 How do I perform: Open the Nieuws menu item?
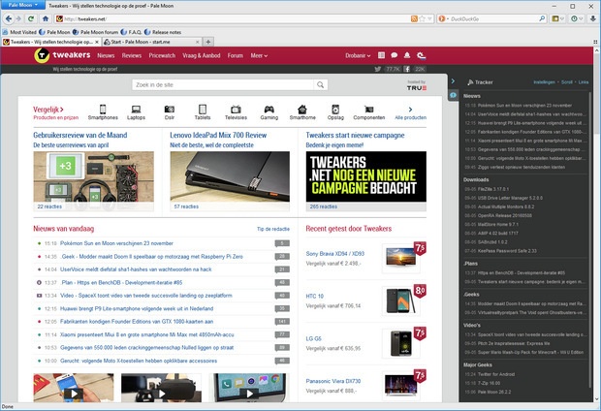click(106, 55)
